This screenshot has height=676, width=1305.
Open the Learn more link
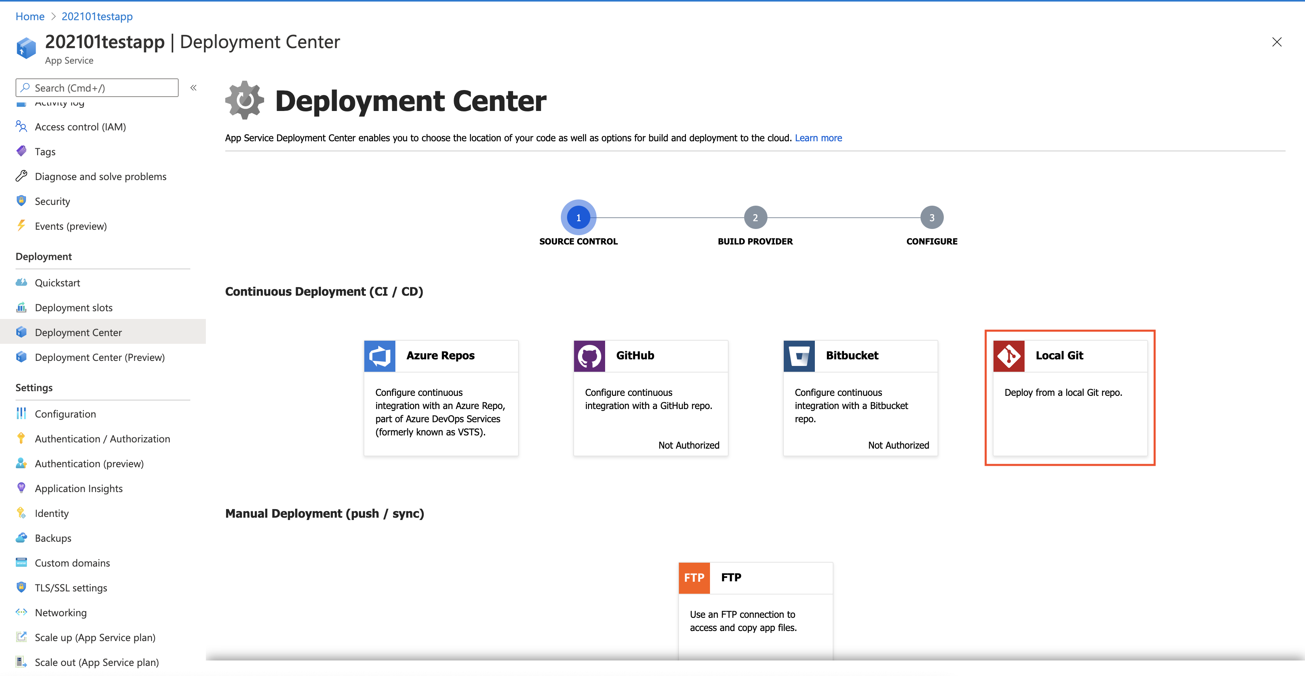818,138
